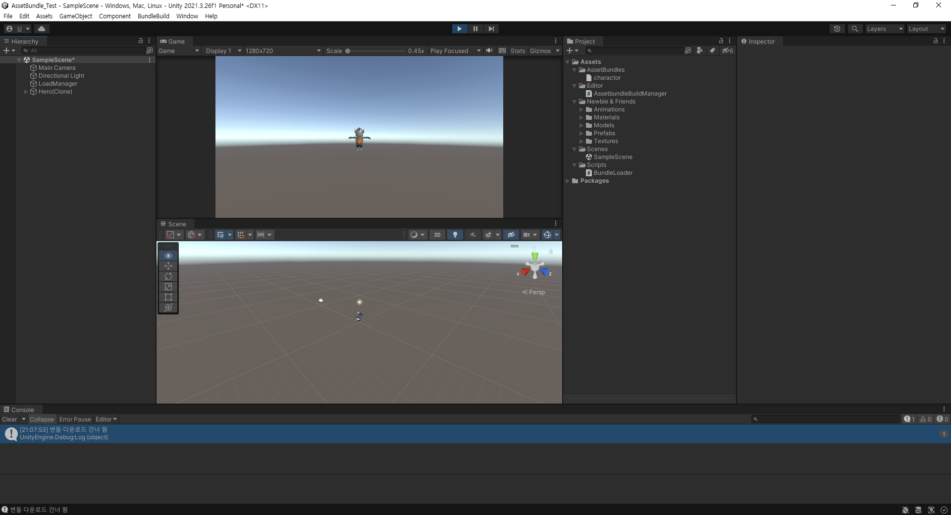Open the Window menu
Viewport: 951px width, 515px height.
pyautogui.click(x=187, y=16)
